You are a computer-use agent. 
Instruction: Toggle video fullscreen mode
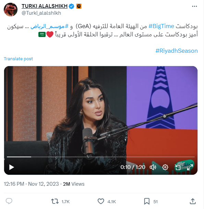pos(190,167)
